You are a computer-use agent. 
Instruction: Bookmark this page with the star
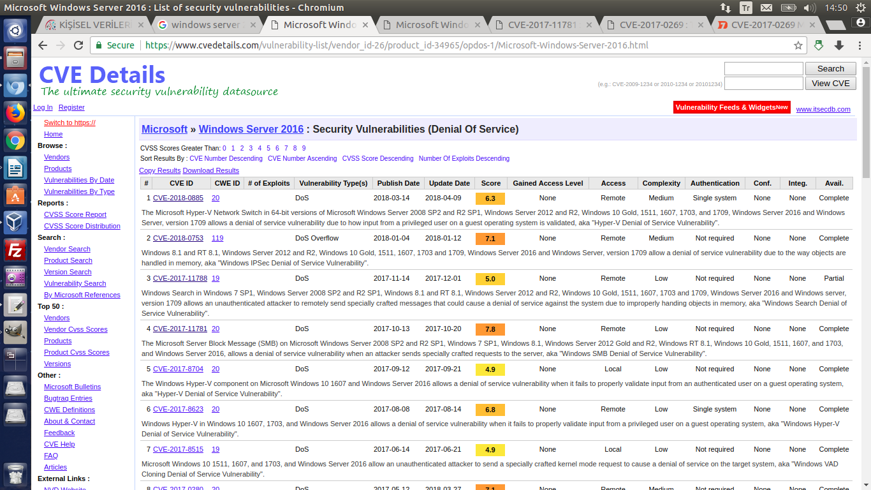(798, 45)
